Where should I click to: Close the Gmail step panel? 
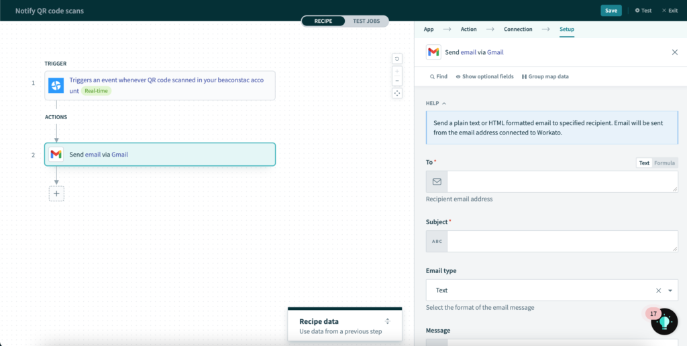[675, 52]
